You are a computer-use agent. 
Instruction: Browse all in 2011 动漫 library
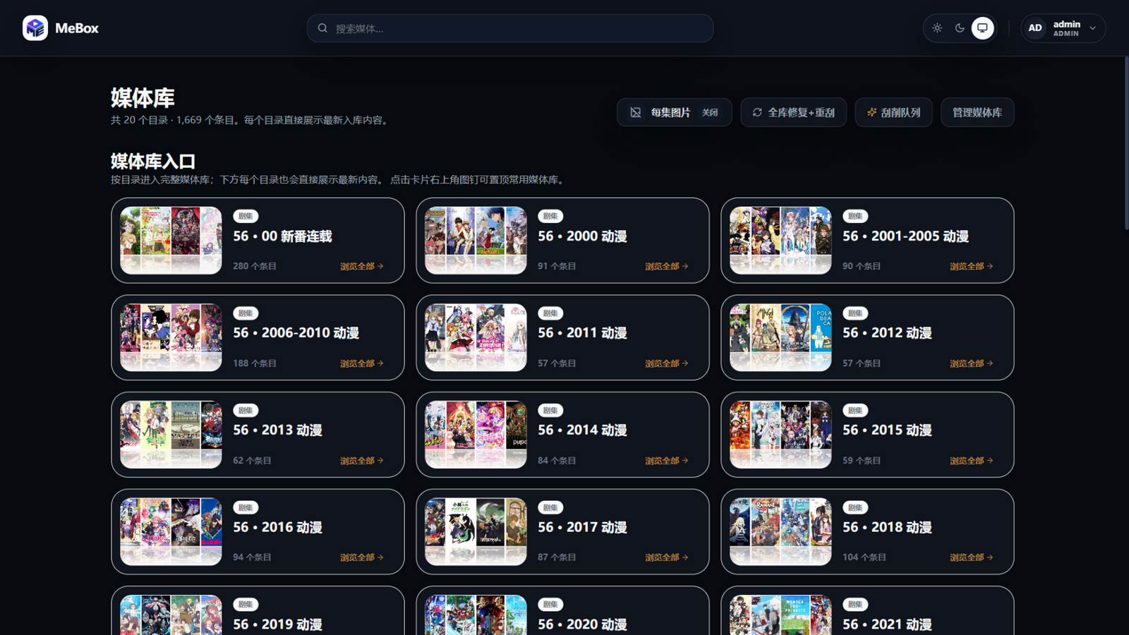point(667,363)
